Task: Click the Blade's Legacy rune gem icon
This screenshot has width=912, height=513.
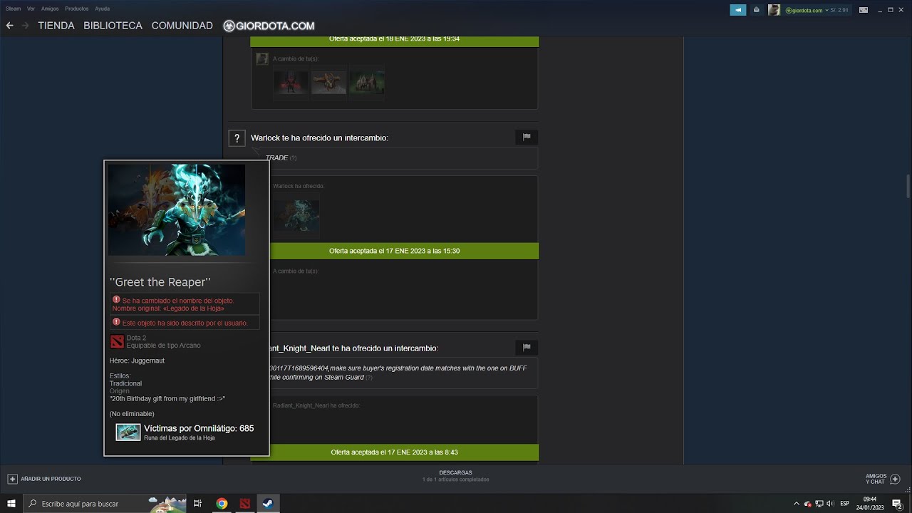Action: (128, 432)
